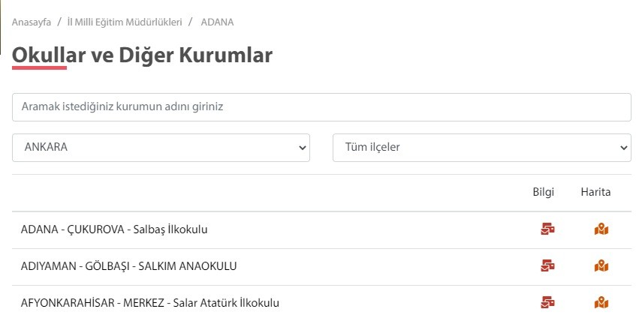Click the Bilgi column header

pos(544,192)
